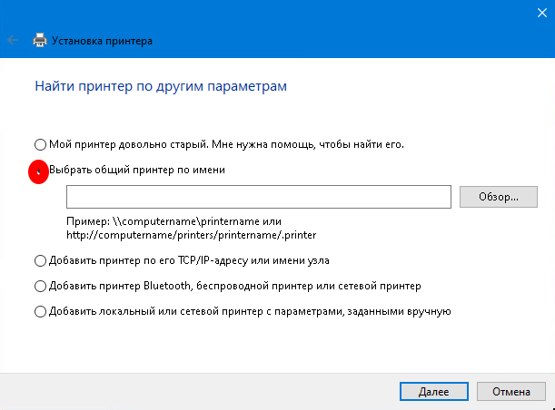This screenshot has width=555, height=410.
Task: Click the 'Установка принтера' window title
Action: point(103,41)
